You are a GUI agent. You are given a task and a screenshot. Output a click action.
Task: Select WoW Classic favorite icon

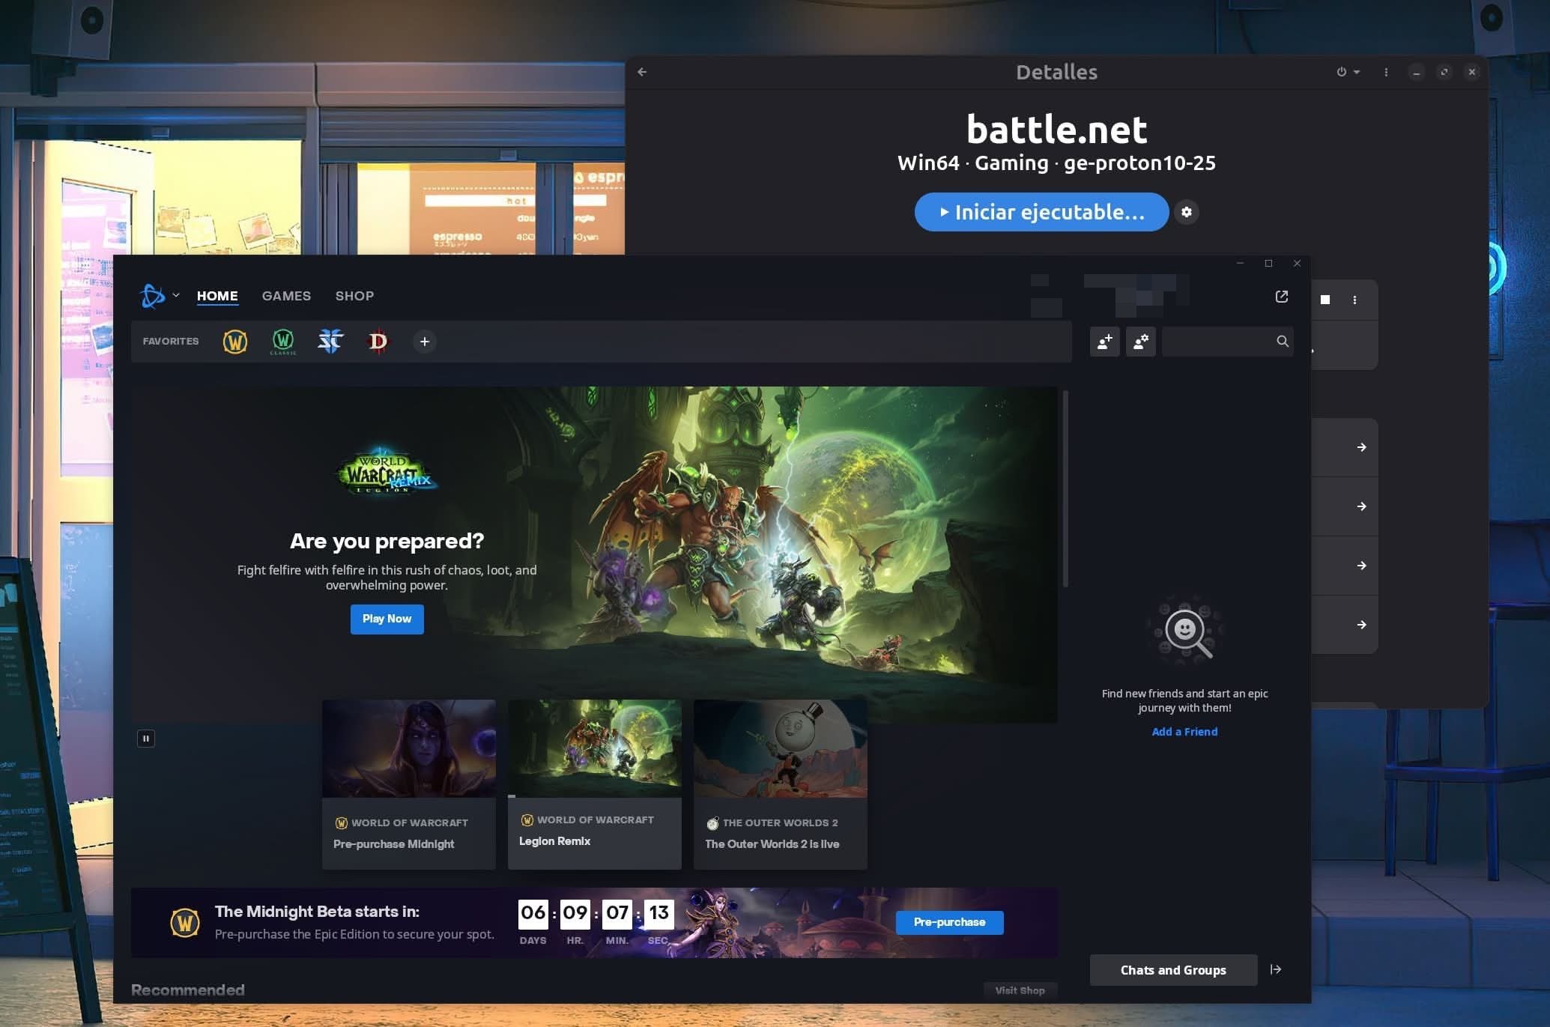click(x=282, y=342)
